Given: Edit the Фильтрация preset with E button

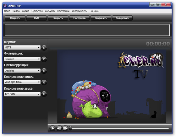Looking at the screenshot, I should coord(44,59).
